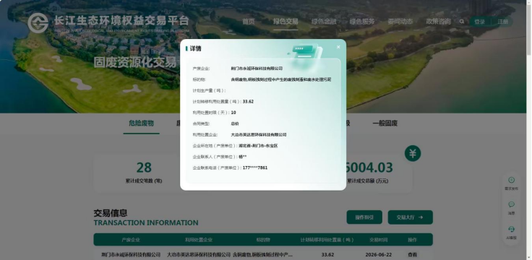532x260 pixels.
Task: Click the 交易时间 column header
Action: (378, 240)
